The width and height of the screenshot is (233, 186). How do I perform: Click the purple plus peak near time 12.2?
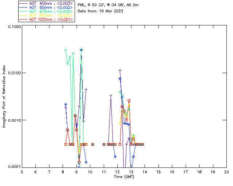coord(120,70)
